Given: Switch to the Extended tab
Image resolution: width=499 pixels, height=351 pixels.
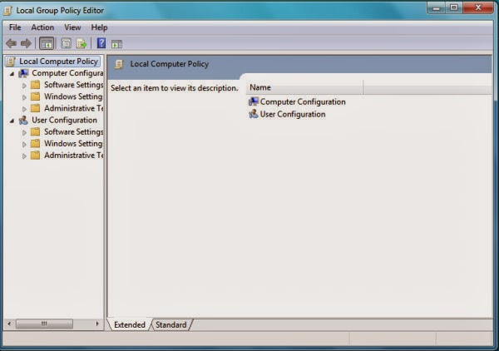Looking at the screenshot, I should 130,324.
